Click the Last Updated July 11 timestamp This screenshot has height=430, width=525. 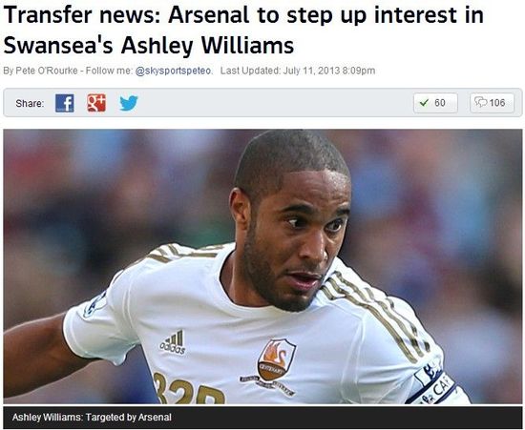(x=298, y=71)
